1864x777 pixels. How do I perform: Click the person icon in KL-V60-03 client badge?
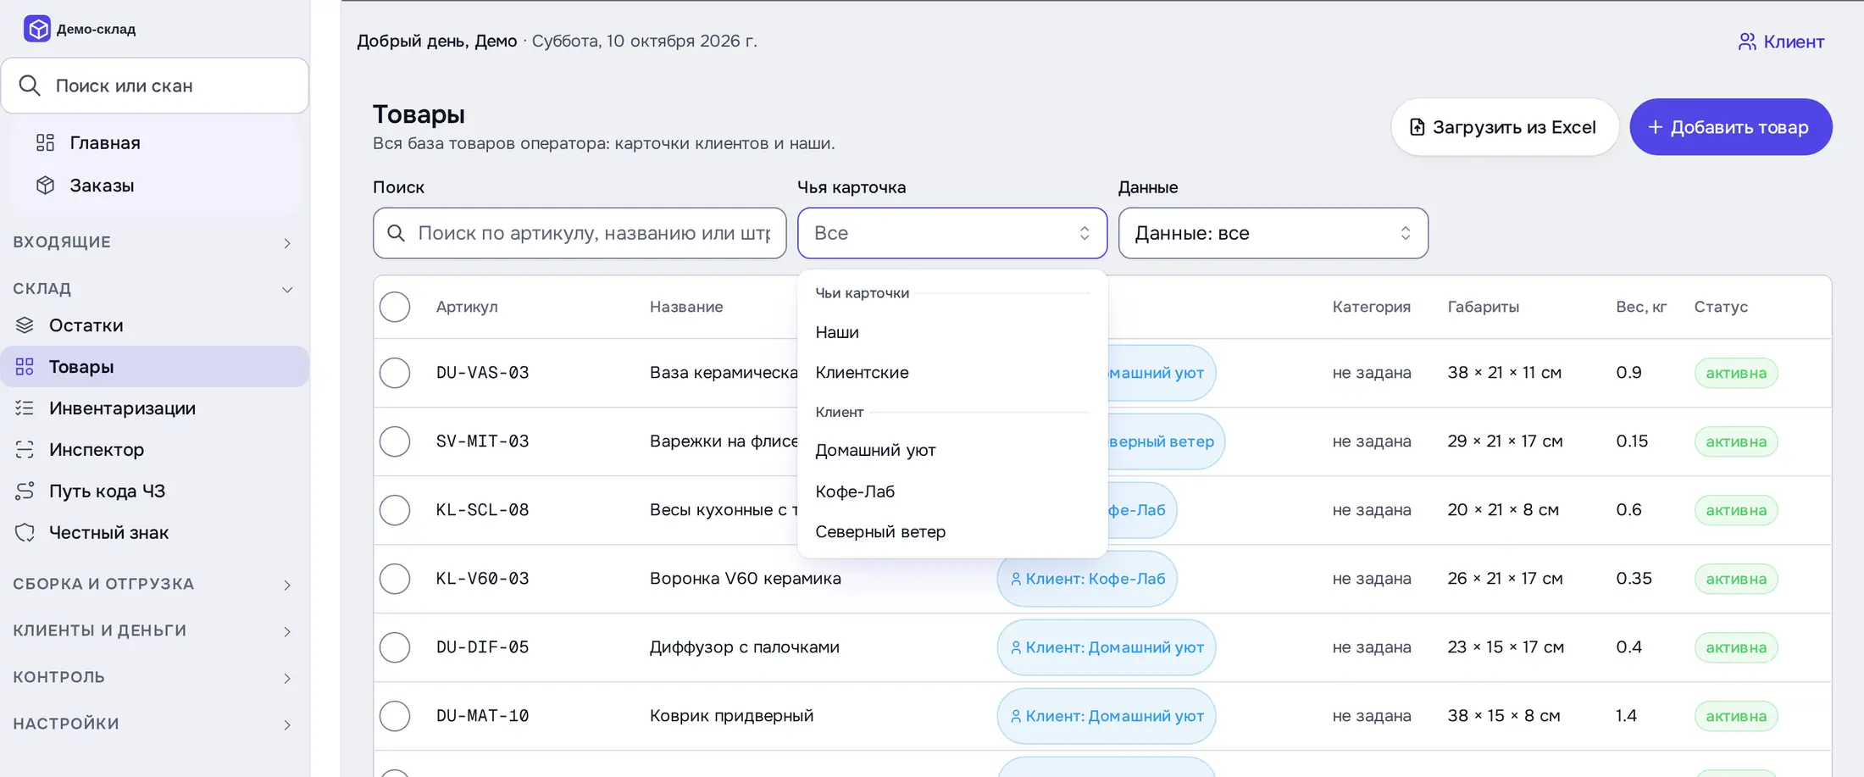coord(1016,579)
